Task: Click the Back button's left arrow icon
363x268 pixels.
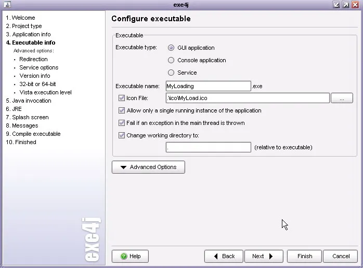Action: click(x=216, y=256)
